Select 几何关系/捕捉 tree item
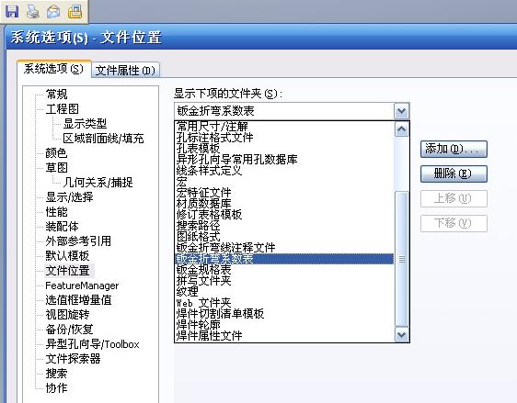The image size is (517, 403). pos(98,183)
